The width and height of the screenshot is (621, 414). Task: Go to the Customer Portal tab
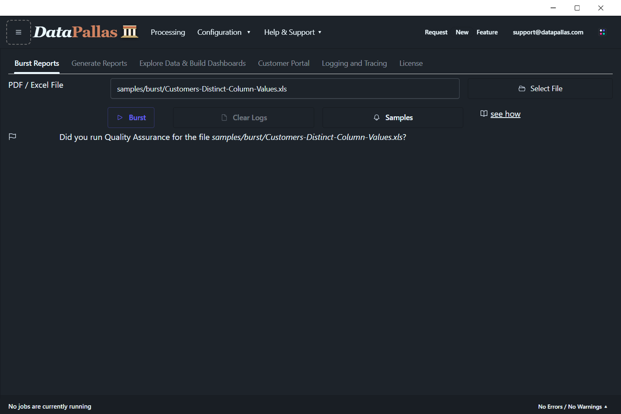coord(284,63)
